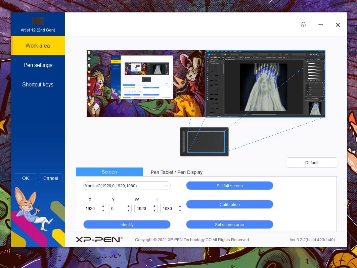
Task: Increase the W value with up arrow
Action: point(154,206)
